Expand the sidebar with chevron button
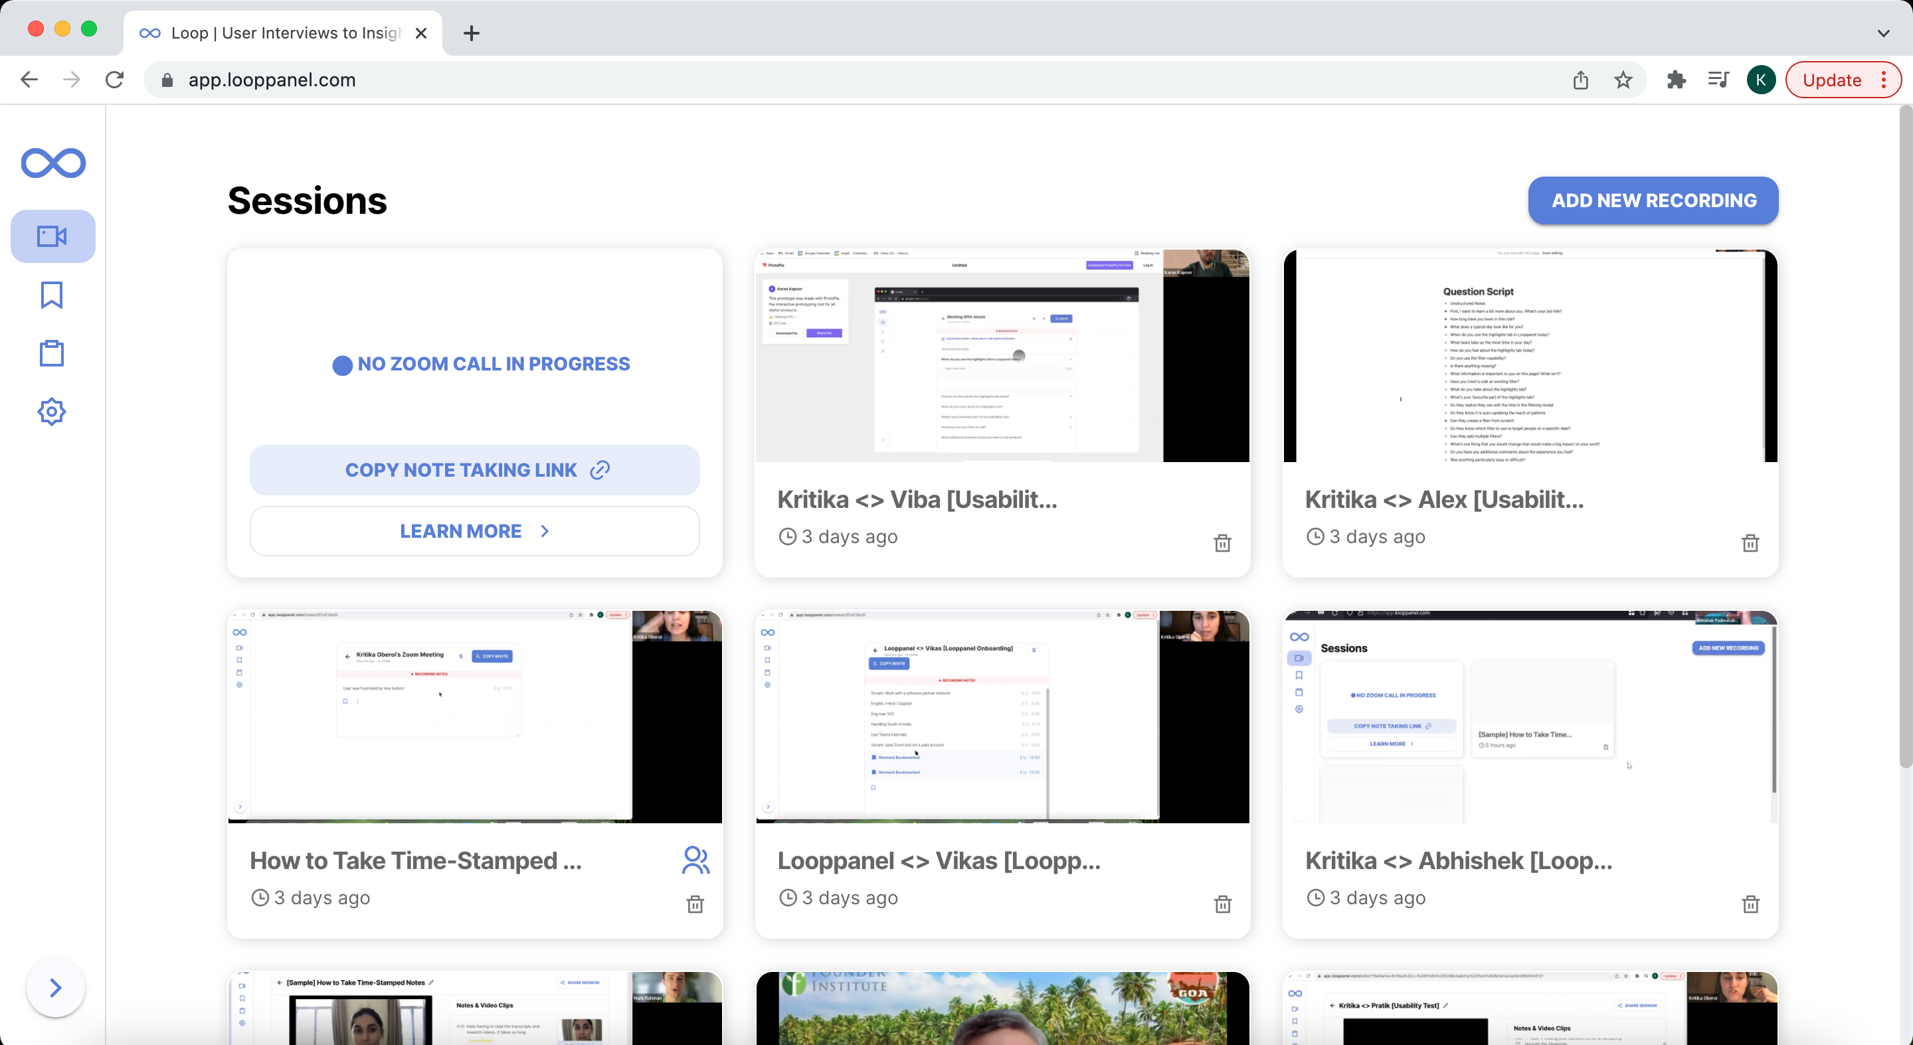The height and width of the screenshot is (1045, 1913). [55, 988]
